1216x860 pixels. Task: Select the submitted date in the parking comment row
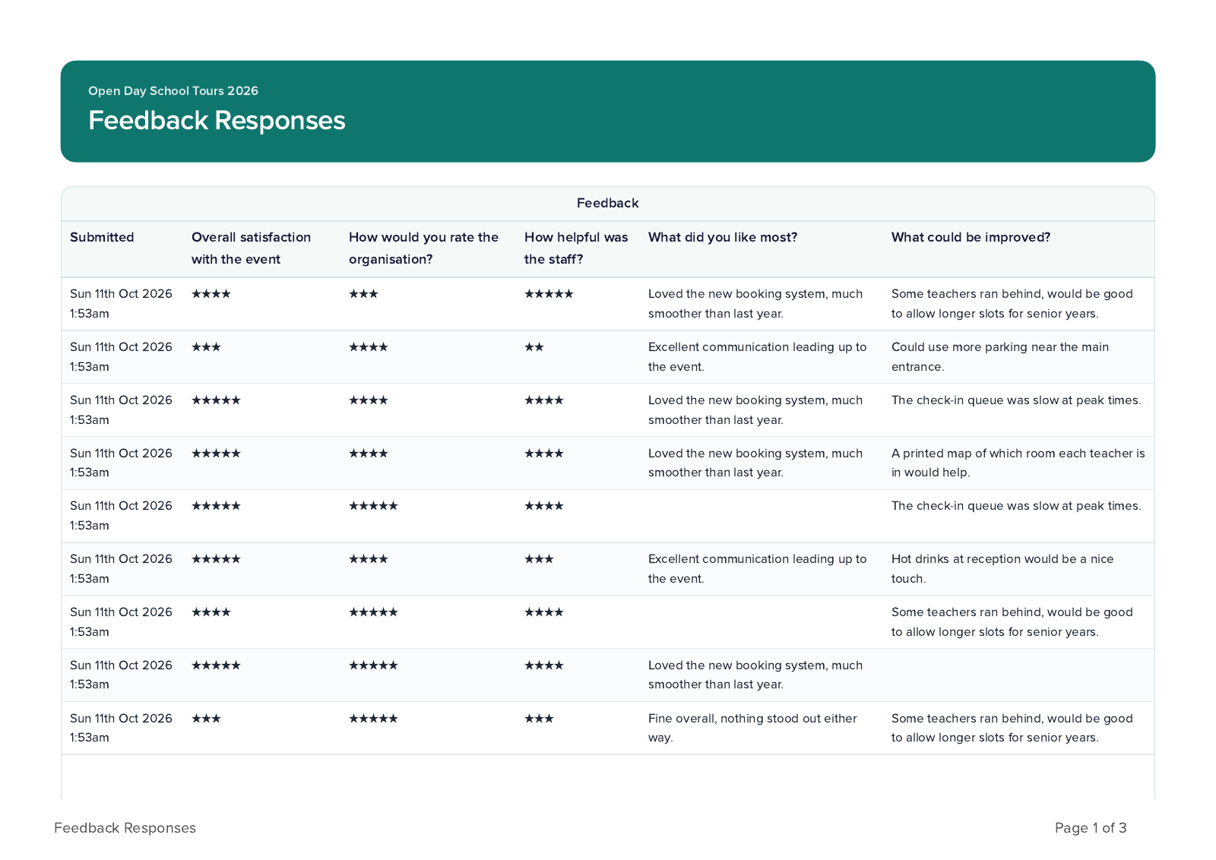click(121, 356)
